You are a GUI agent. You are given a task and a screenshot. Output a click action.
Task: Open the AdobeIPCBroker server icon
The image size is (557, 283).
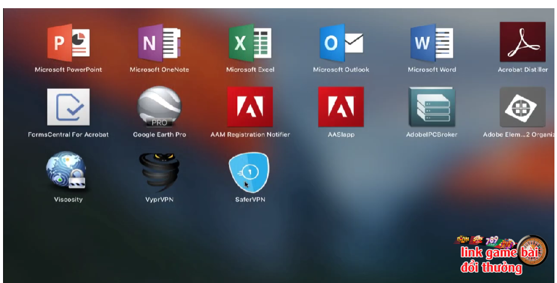(432, 107)
